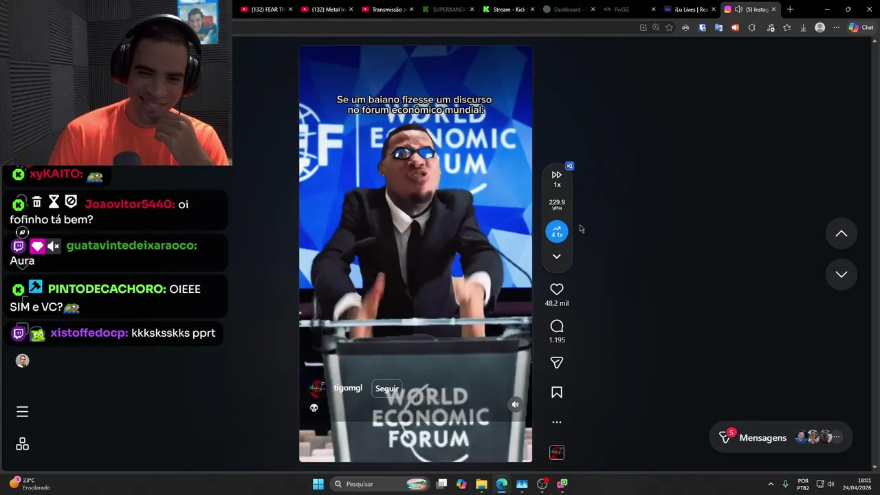Click the 1.195 comments count
The image size is (880, 495).
coord(557,340)
